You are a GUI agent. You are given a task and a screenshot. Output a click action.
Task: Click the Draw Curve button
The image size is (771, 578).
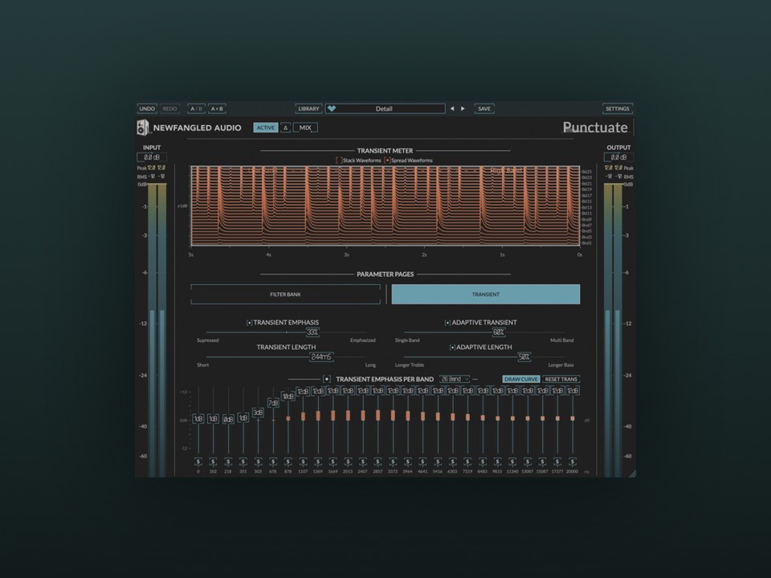click(521, 379)
